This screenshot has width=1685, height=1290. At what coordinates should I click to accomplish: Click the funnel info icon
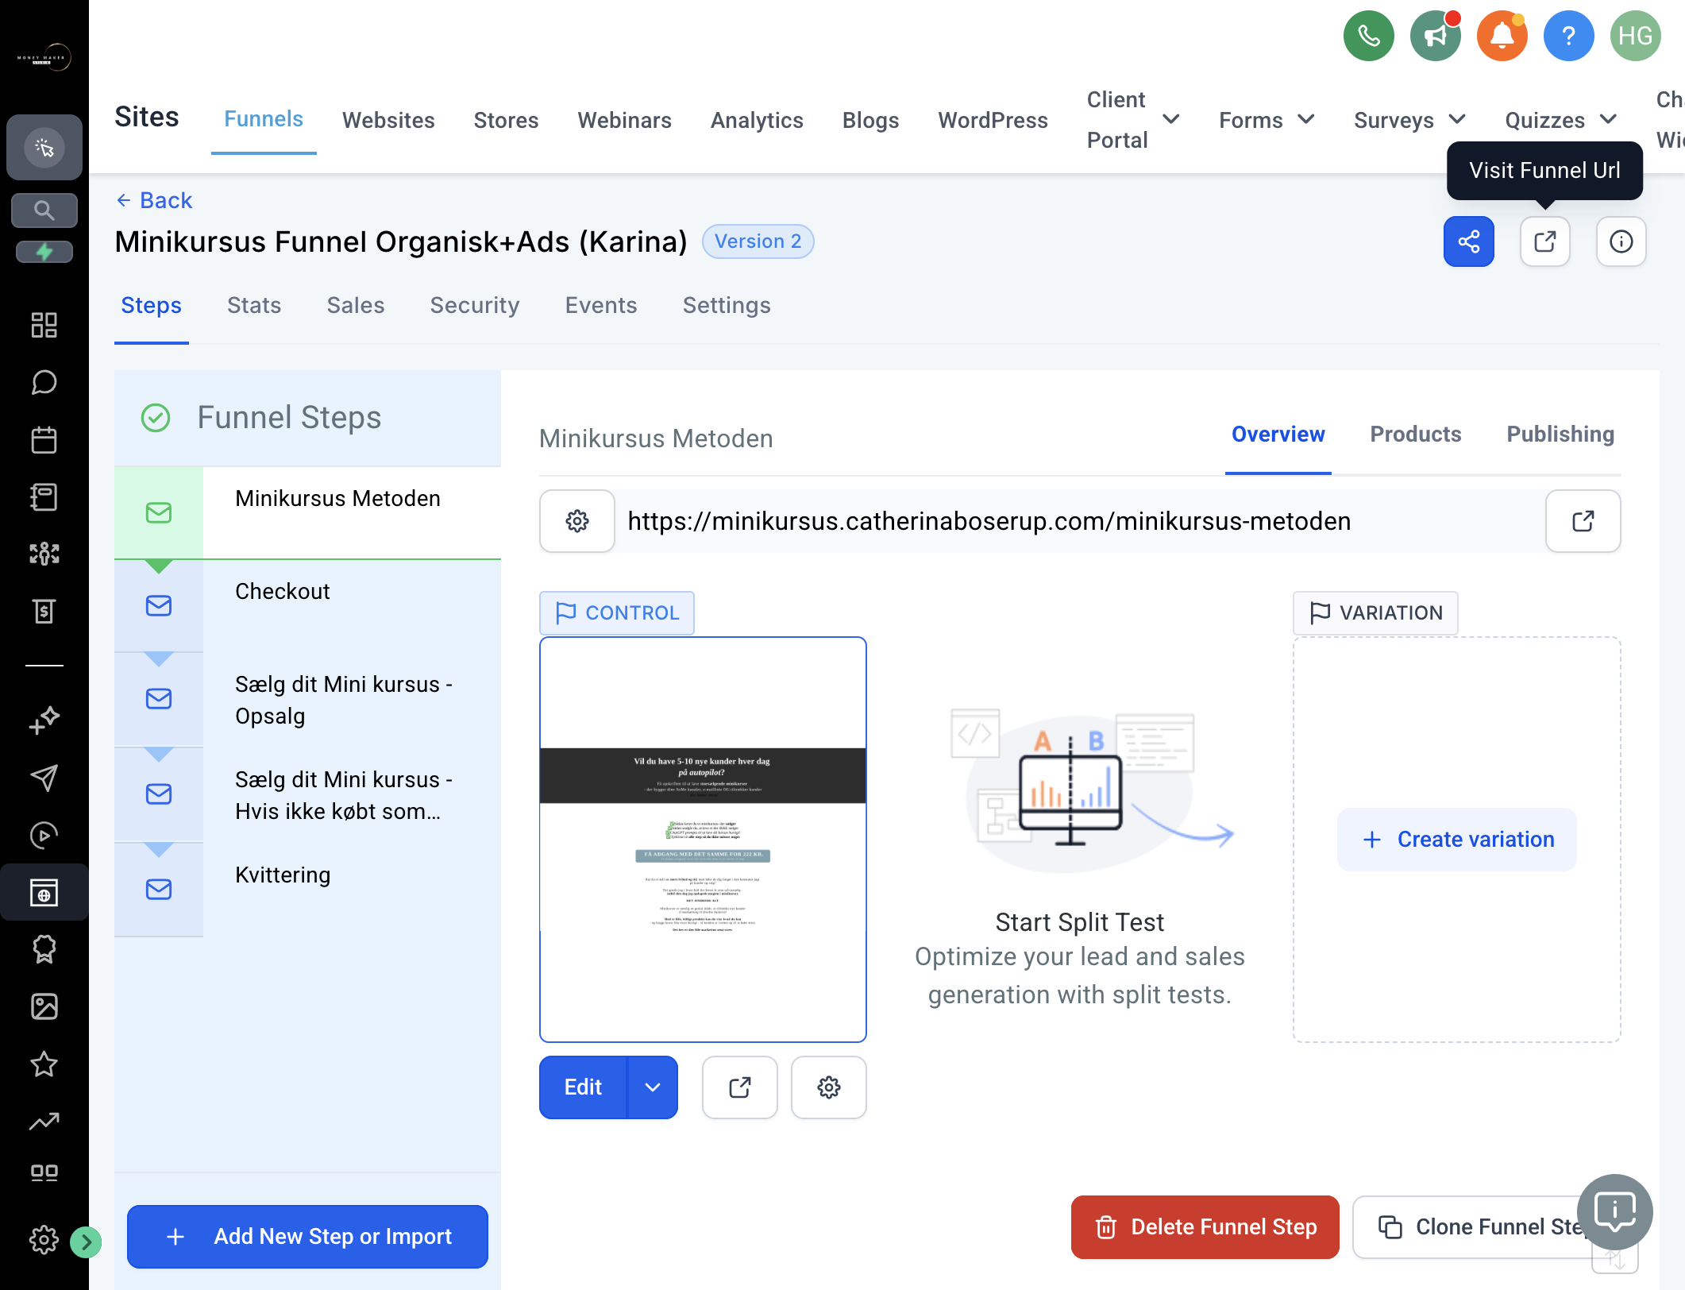[1621, 241]
